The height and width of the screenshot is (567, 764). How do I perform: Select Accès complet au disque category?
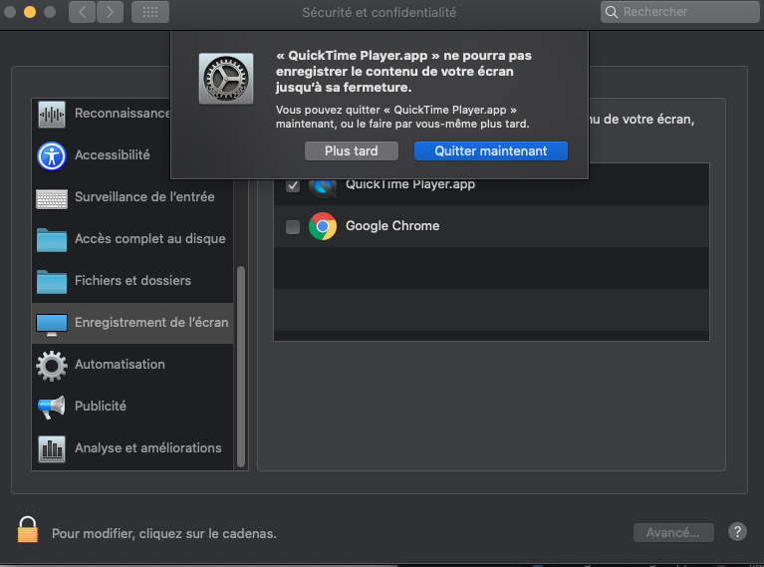tap(132, 240)
